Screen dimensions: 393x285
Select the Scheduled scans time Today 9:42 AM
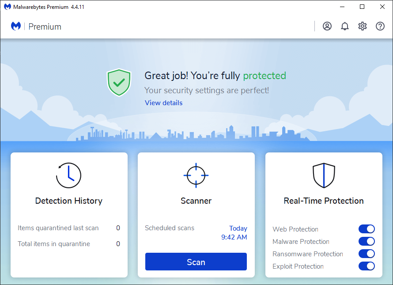[234, 233]
